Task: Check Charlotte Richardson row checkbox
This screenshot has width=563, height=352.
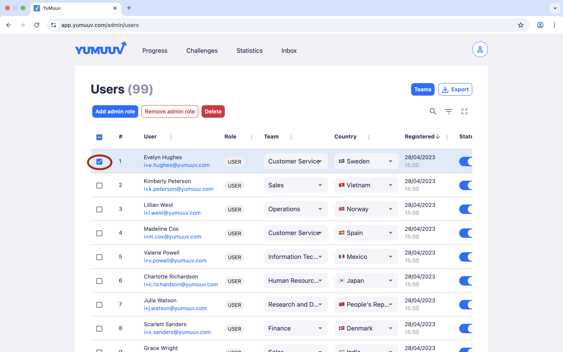Action: (100, 281)
